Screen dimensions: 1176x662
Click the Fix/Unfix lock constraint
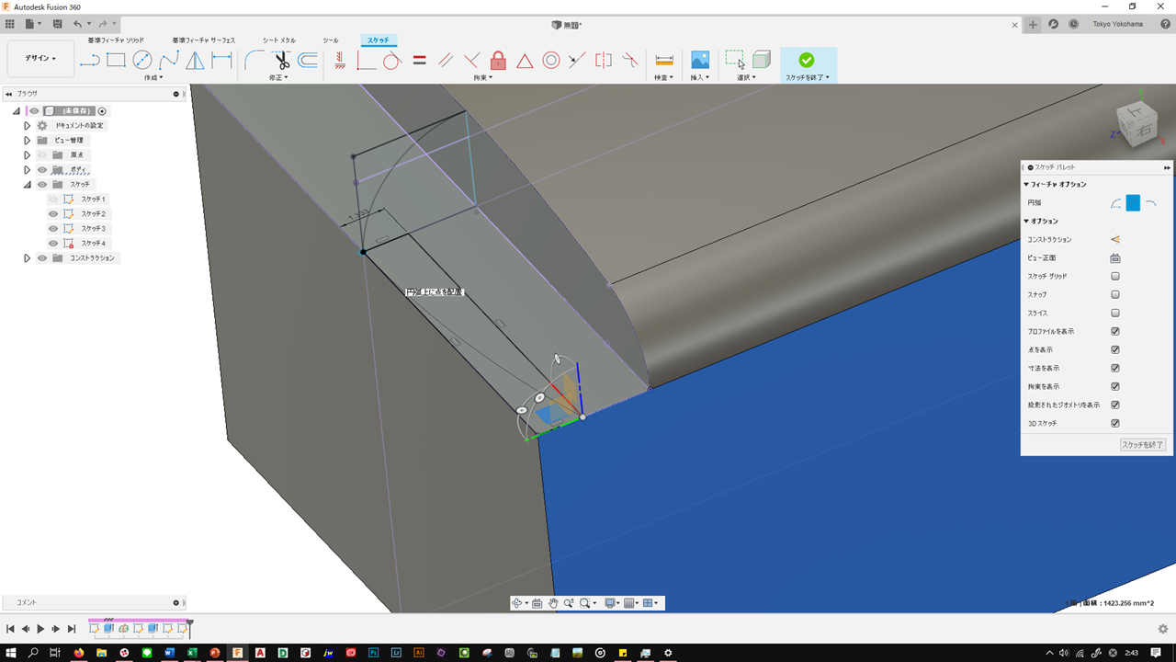[498, 61]
